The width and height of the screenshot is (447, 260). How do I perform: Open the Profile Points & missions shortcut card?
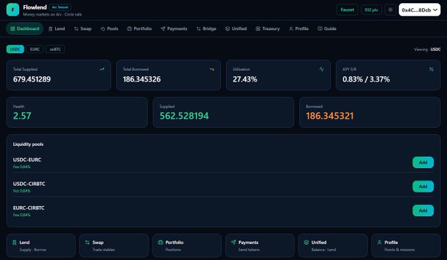pos(406,246)
